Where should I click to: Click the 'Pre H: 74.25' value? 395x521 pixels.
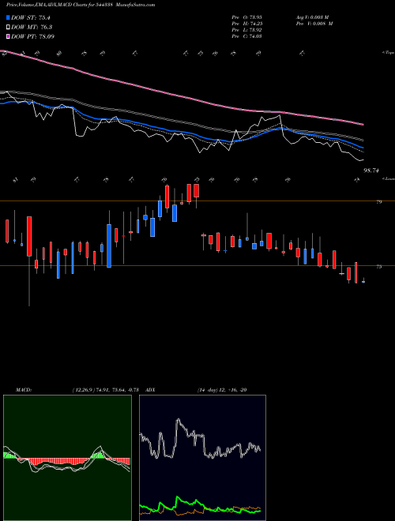click(x=246, y=24)
